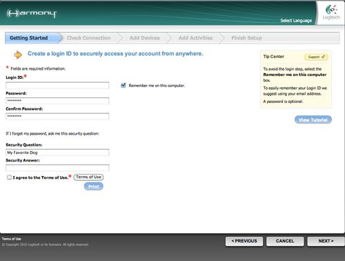Click the CANCEL button

point(285,241)
